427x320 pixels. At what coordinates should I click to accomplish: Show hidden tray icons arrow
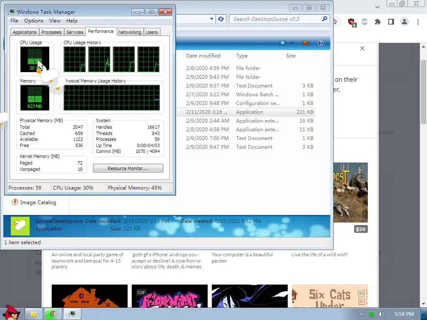(362, 314)
